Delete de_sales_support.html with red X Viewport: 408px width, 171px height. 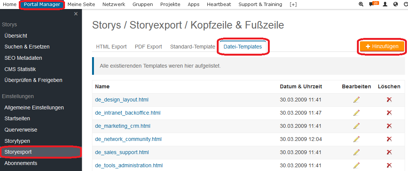tap(389, 152)
